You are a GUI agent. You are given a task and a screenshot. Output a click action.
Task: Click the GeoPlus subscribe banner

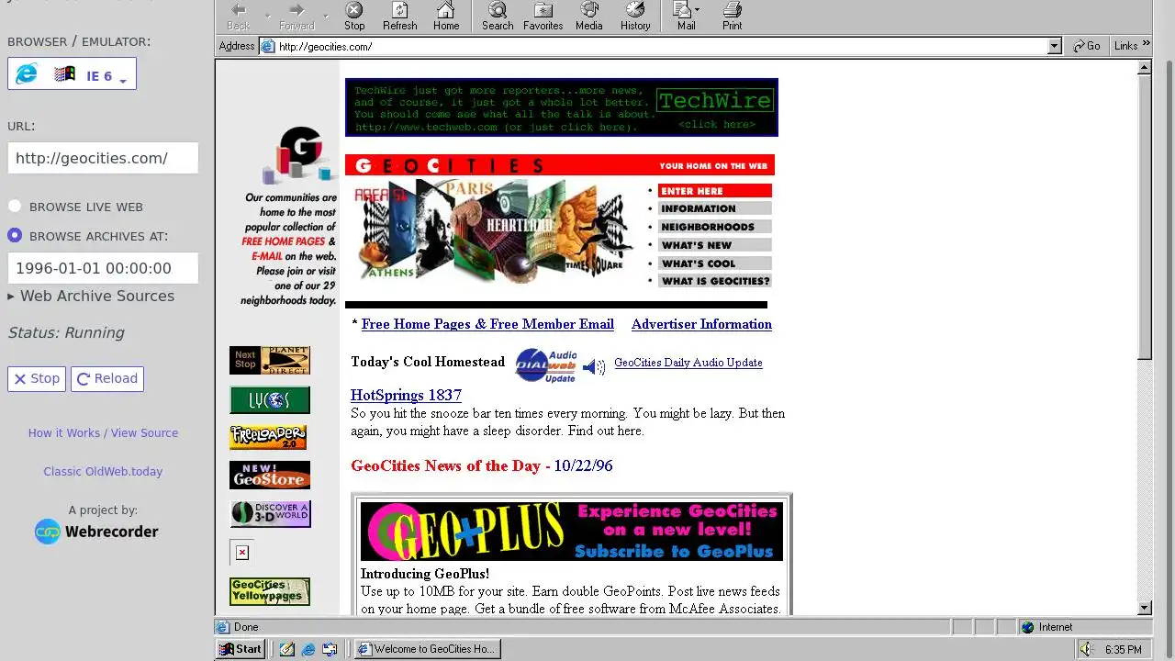pos(571,531)
